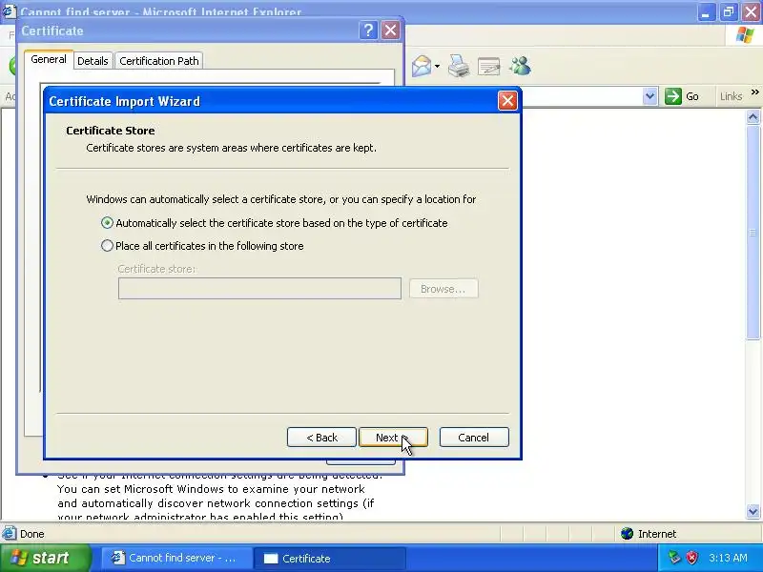This screenshot has width=763, height=572.
Task: Expand the Links toolbar chevron
Action: [754, 92]
